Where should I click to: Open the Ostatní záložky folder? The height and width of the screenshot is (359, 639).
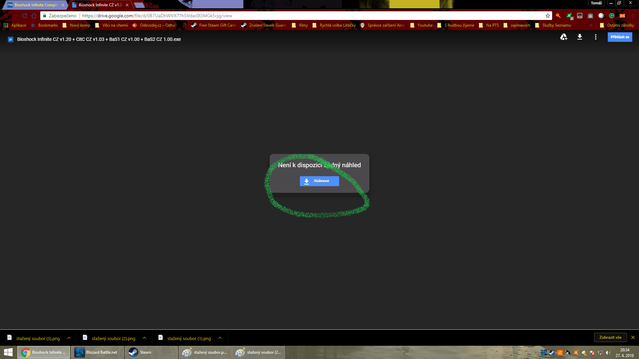point(617,25)
